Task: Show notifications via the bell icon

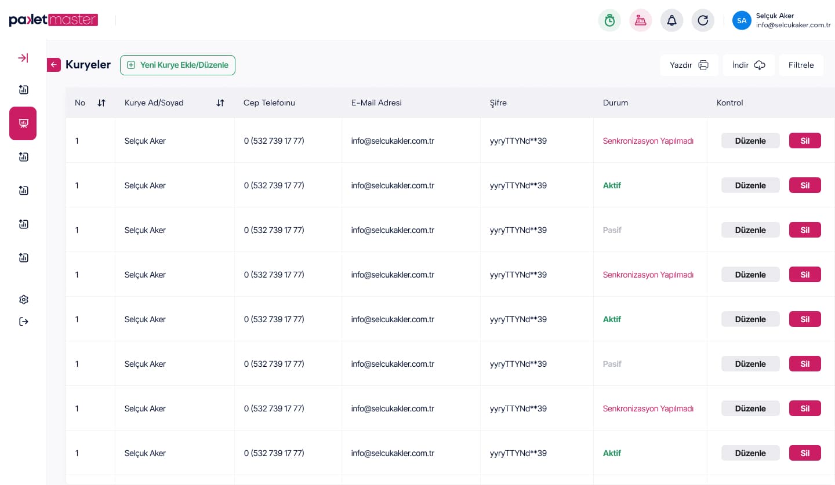Action: [671, 21]
